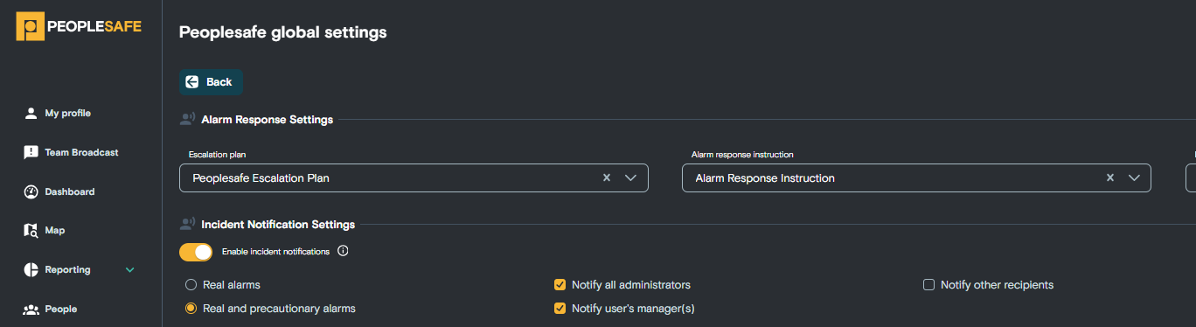Clear the Alarm Response Instruction selection
This screenshot has width=1196, height=327.
tap(1110, 177)
